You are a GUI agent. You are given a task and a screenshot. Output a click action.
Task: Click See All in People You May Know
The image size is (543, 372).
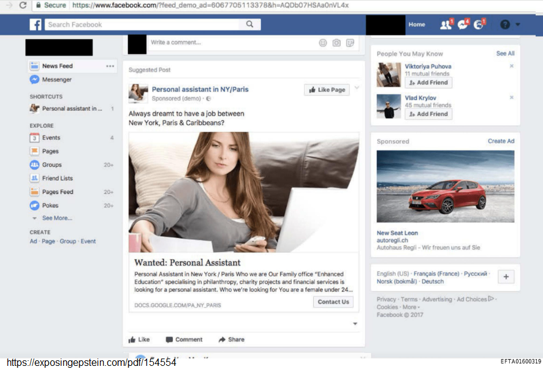pyautogui.click(x=505, y=54)
